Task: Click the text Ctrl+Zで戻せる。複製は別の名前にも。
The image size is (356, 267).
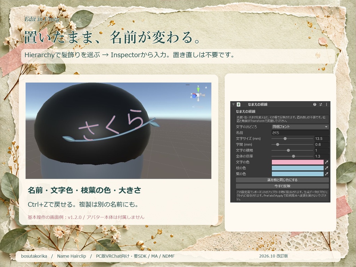Action: 83,204
